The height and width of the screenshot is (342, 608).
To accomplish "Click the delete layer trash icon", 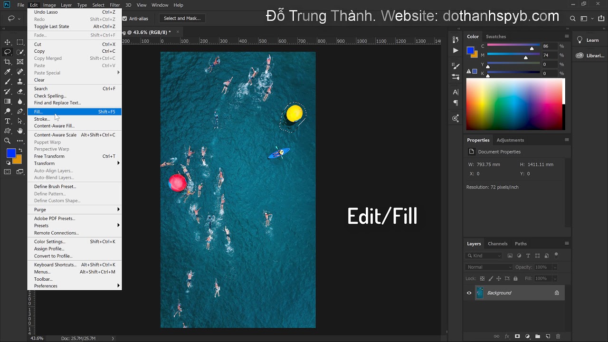I will pos(558,336).
